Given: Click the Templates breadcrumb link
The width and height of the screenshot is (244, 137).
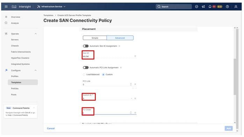Looking at the screenshot, I should pyautogui.click(x=48, y=15).
